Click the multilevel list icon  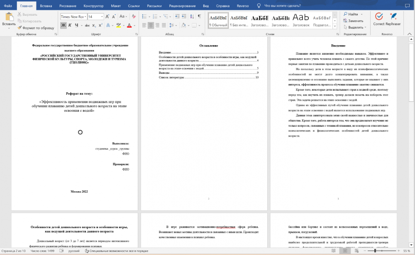pyautogui.click(x=166, y=17)
